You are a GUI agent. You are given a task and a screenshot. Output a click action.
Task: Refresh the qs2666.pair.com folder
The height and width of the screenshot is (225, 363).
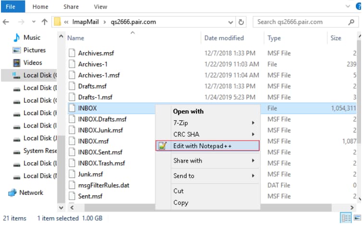pos(241,22)
